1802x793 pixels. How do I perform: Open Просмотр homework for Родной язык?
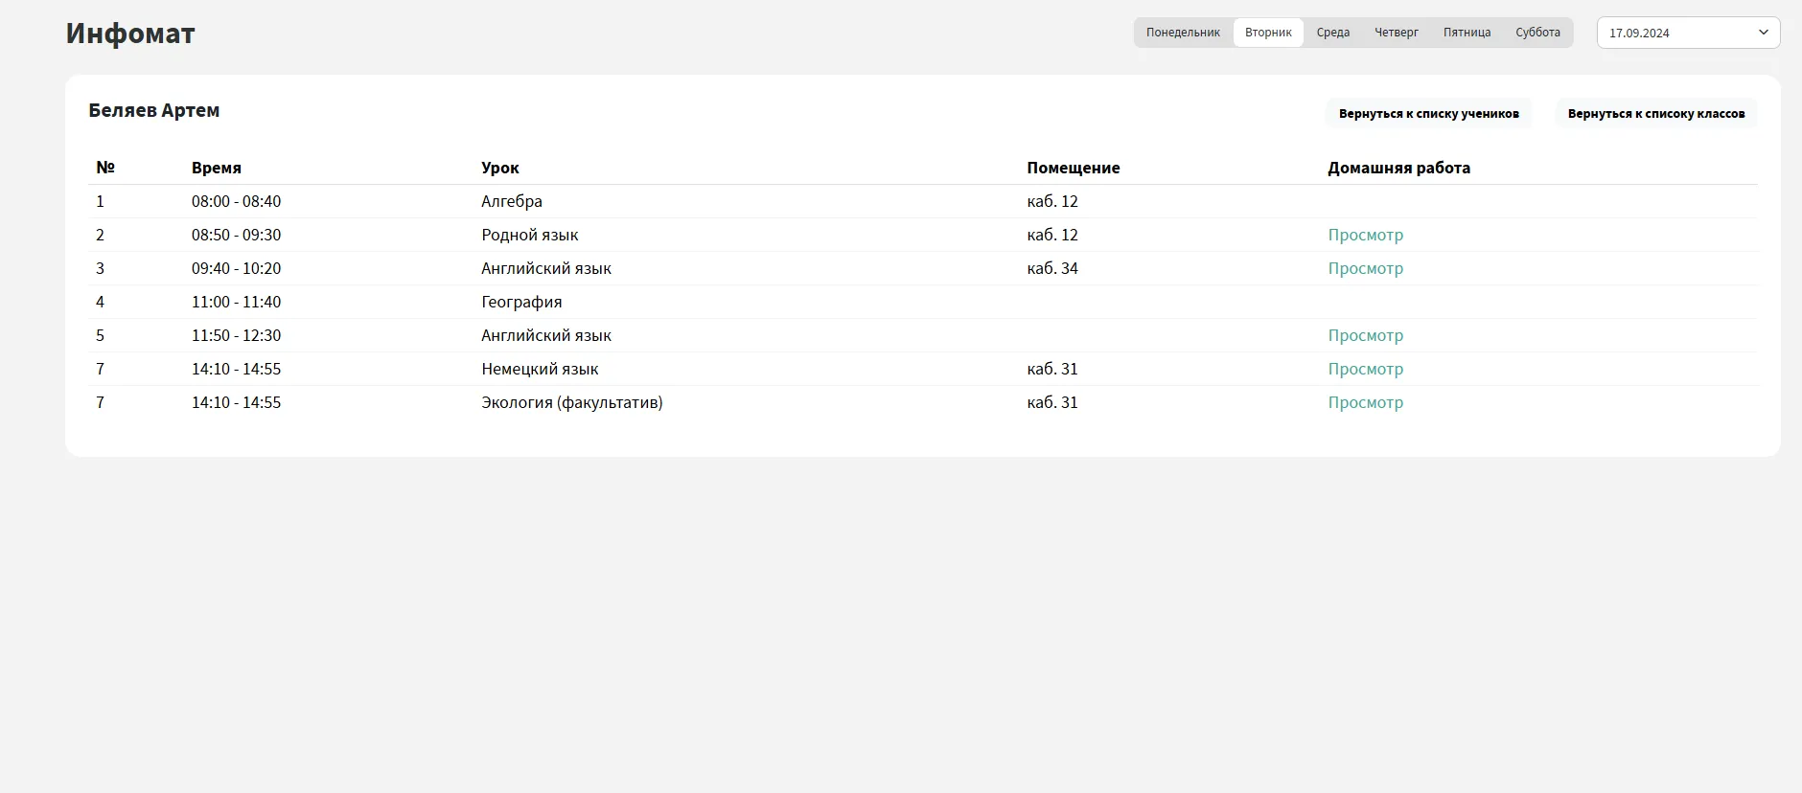[x=1365, y=235]
